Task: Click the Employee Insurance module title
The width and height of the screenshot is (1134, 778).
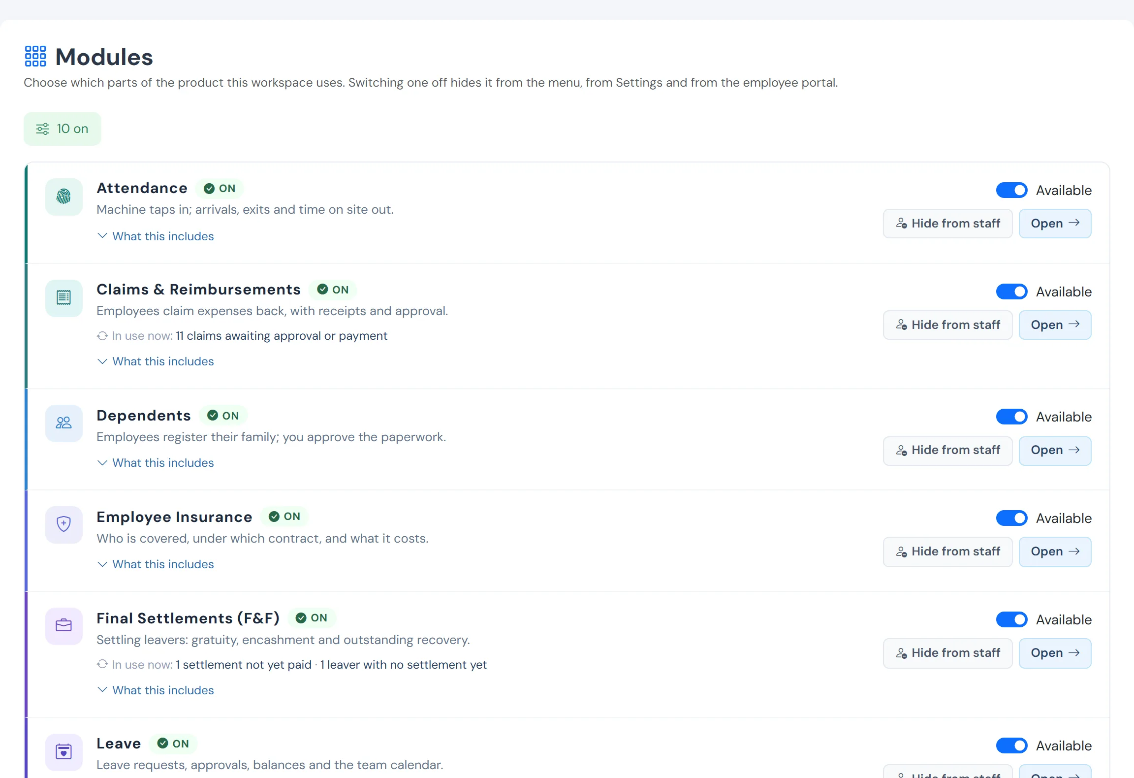Action: click(174, 517)
